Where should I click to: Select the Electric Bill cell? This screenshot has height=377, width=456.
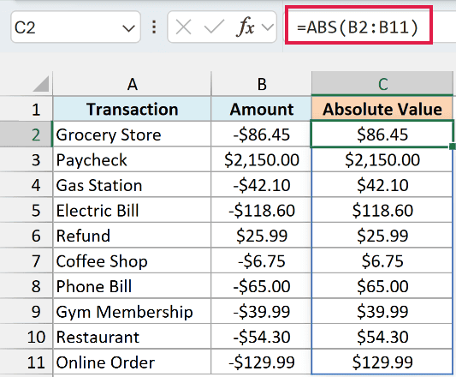pos(132,211)
